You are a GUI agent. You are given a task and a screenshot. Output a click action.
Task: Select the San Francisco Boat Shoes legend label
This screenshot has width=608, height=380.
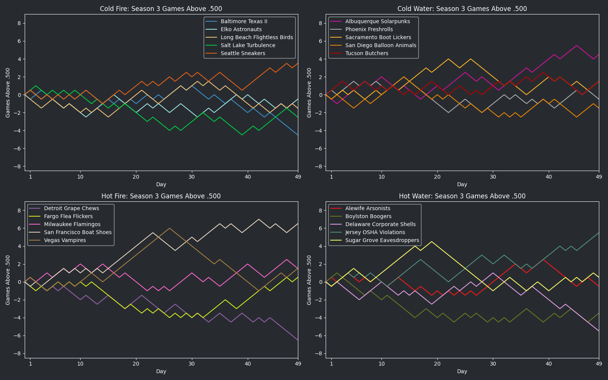[x=78, y=232]
